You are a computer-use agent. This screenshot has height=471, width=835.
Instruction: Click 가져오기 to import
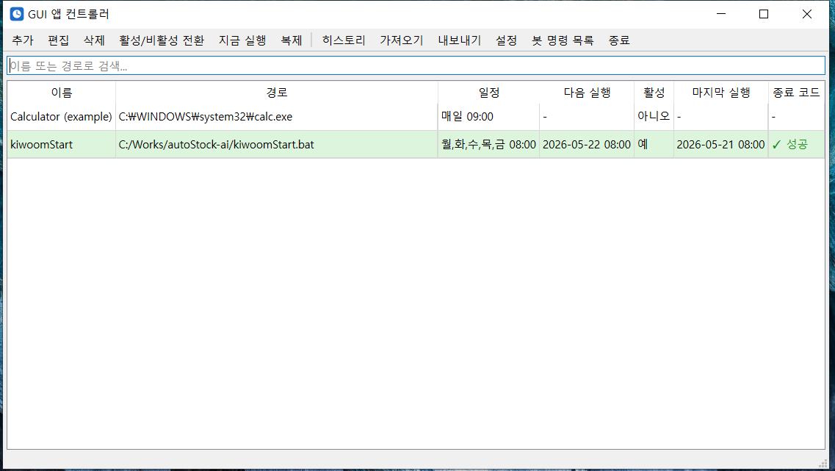[402, 40]
